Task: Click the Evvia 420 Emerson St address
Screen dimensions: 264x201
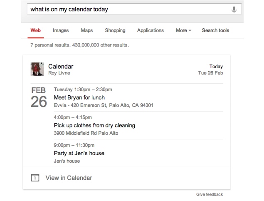Action: click(x=104, y=105)
